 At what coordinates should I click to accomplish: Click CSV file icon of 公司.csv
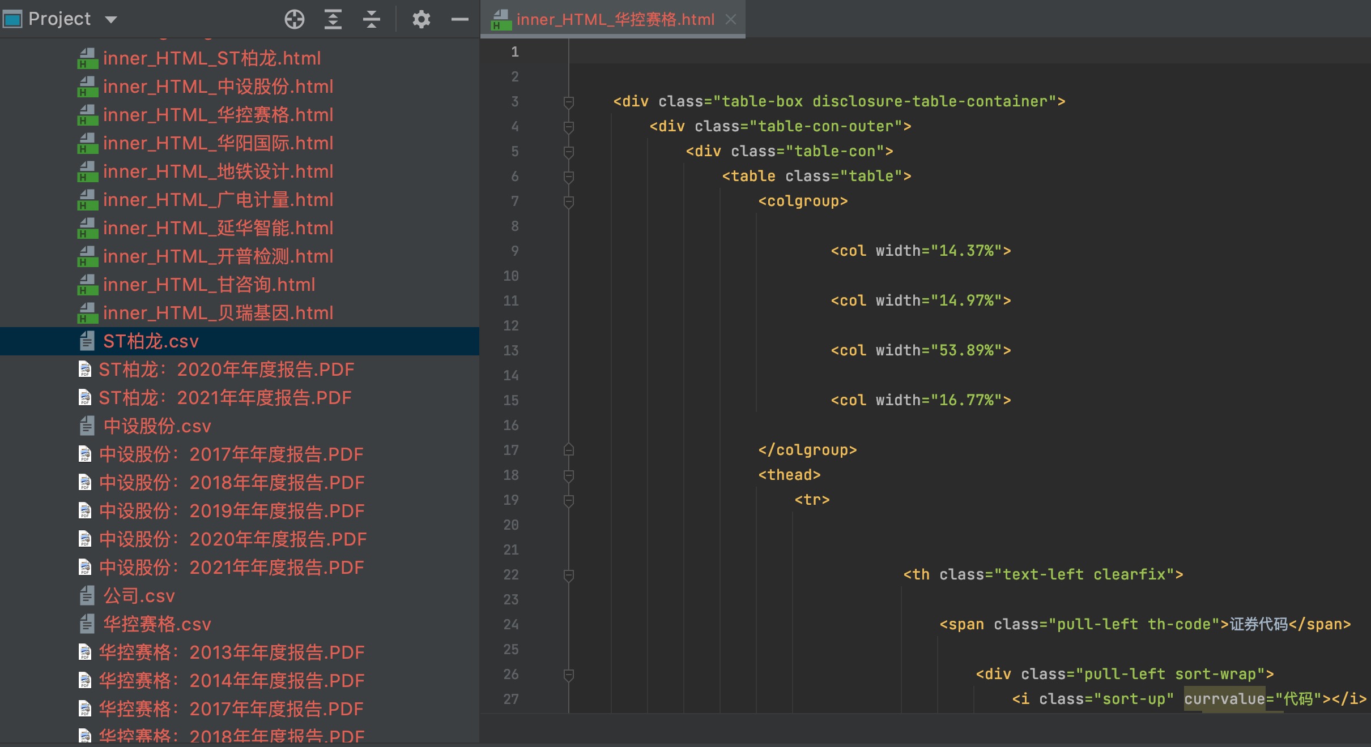click(87, 595)
